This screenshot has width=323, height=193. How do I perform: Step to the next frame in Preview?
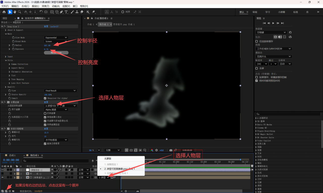pyautogui.click(x=278, y=23)
